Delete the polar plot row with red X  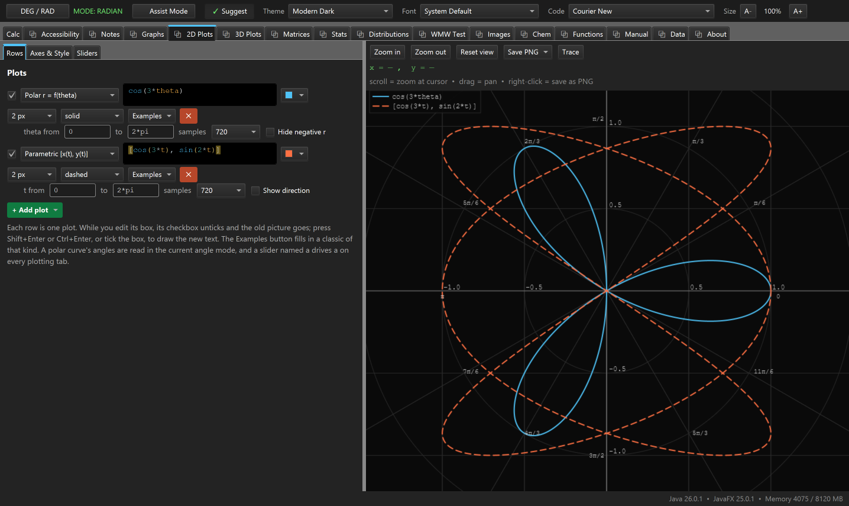coord(189,116)
